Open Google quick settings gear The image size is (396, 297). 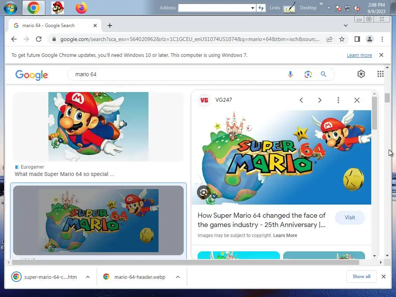click(361, 74)
